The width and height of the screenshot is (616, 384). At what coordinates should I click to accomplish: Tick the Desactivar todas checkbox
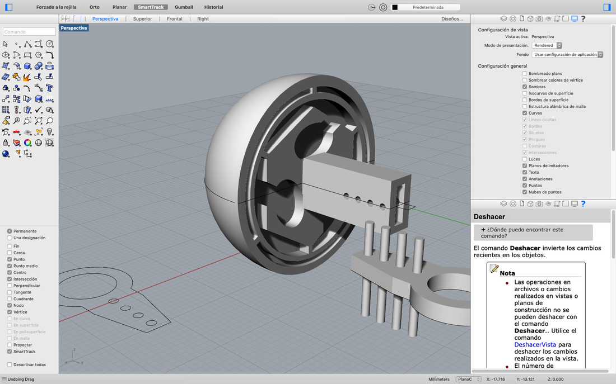coord(10,365)
